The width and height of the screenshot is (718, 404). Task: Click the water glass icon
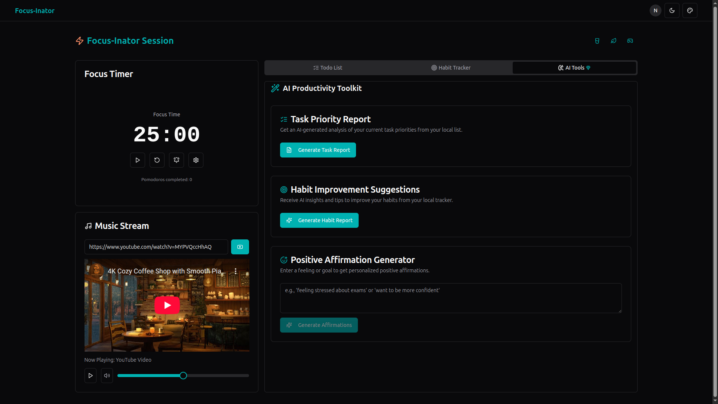[x=597, y=41]
